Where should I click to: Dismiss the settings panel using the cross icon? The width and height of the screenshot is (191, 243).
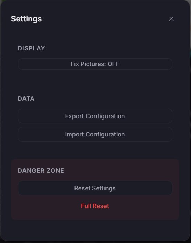pyautogui.click(x=171, y=19)
